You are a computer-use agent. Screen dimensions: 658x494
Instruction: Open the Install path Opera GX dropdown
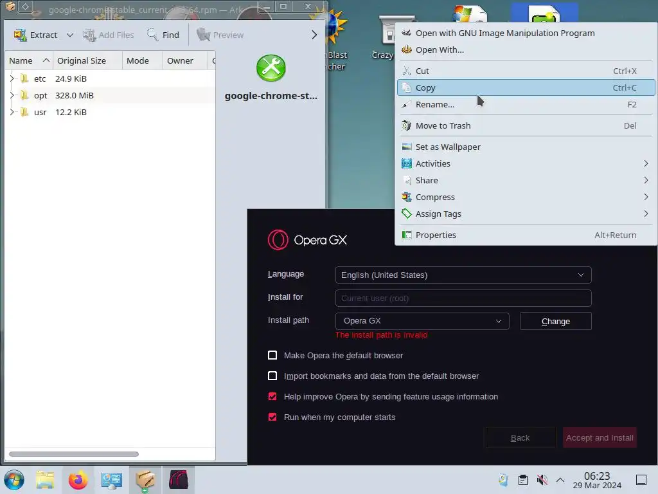(422, 321)
